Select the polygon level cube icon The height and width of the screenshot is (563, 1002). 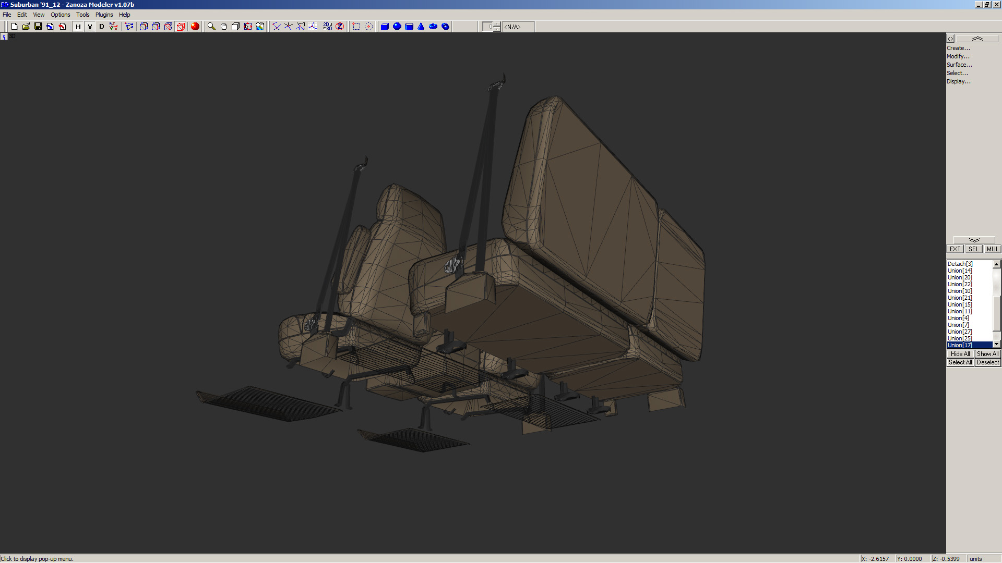(x=168, y=27)
